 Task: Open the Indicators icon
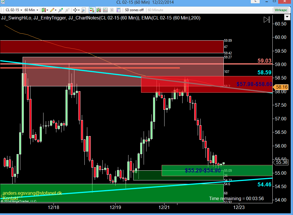[x=105, y=10]
